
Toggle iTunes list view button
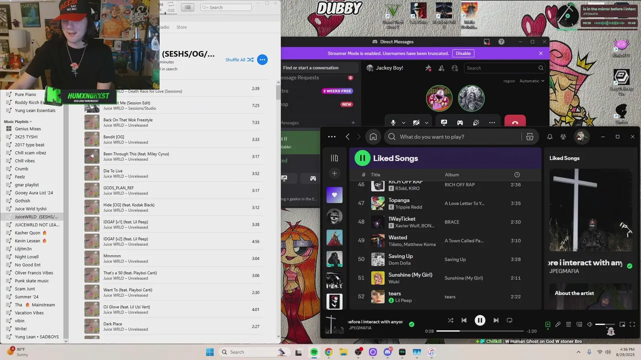click(x=188, y=7)
